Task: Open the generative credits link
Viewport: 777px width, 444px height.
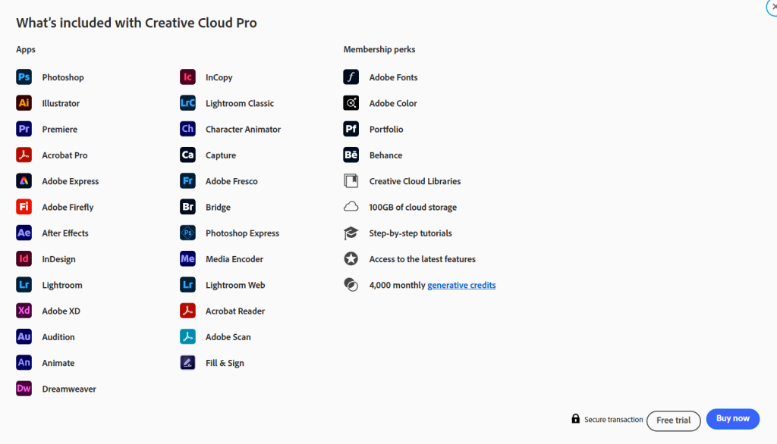Action: coord(461,286)
